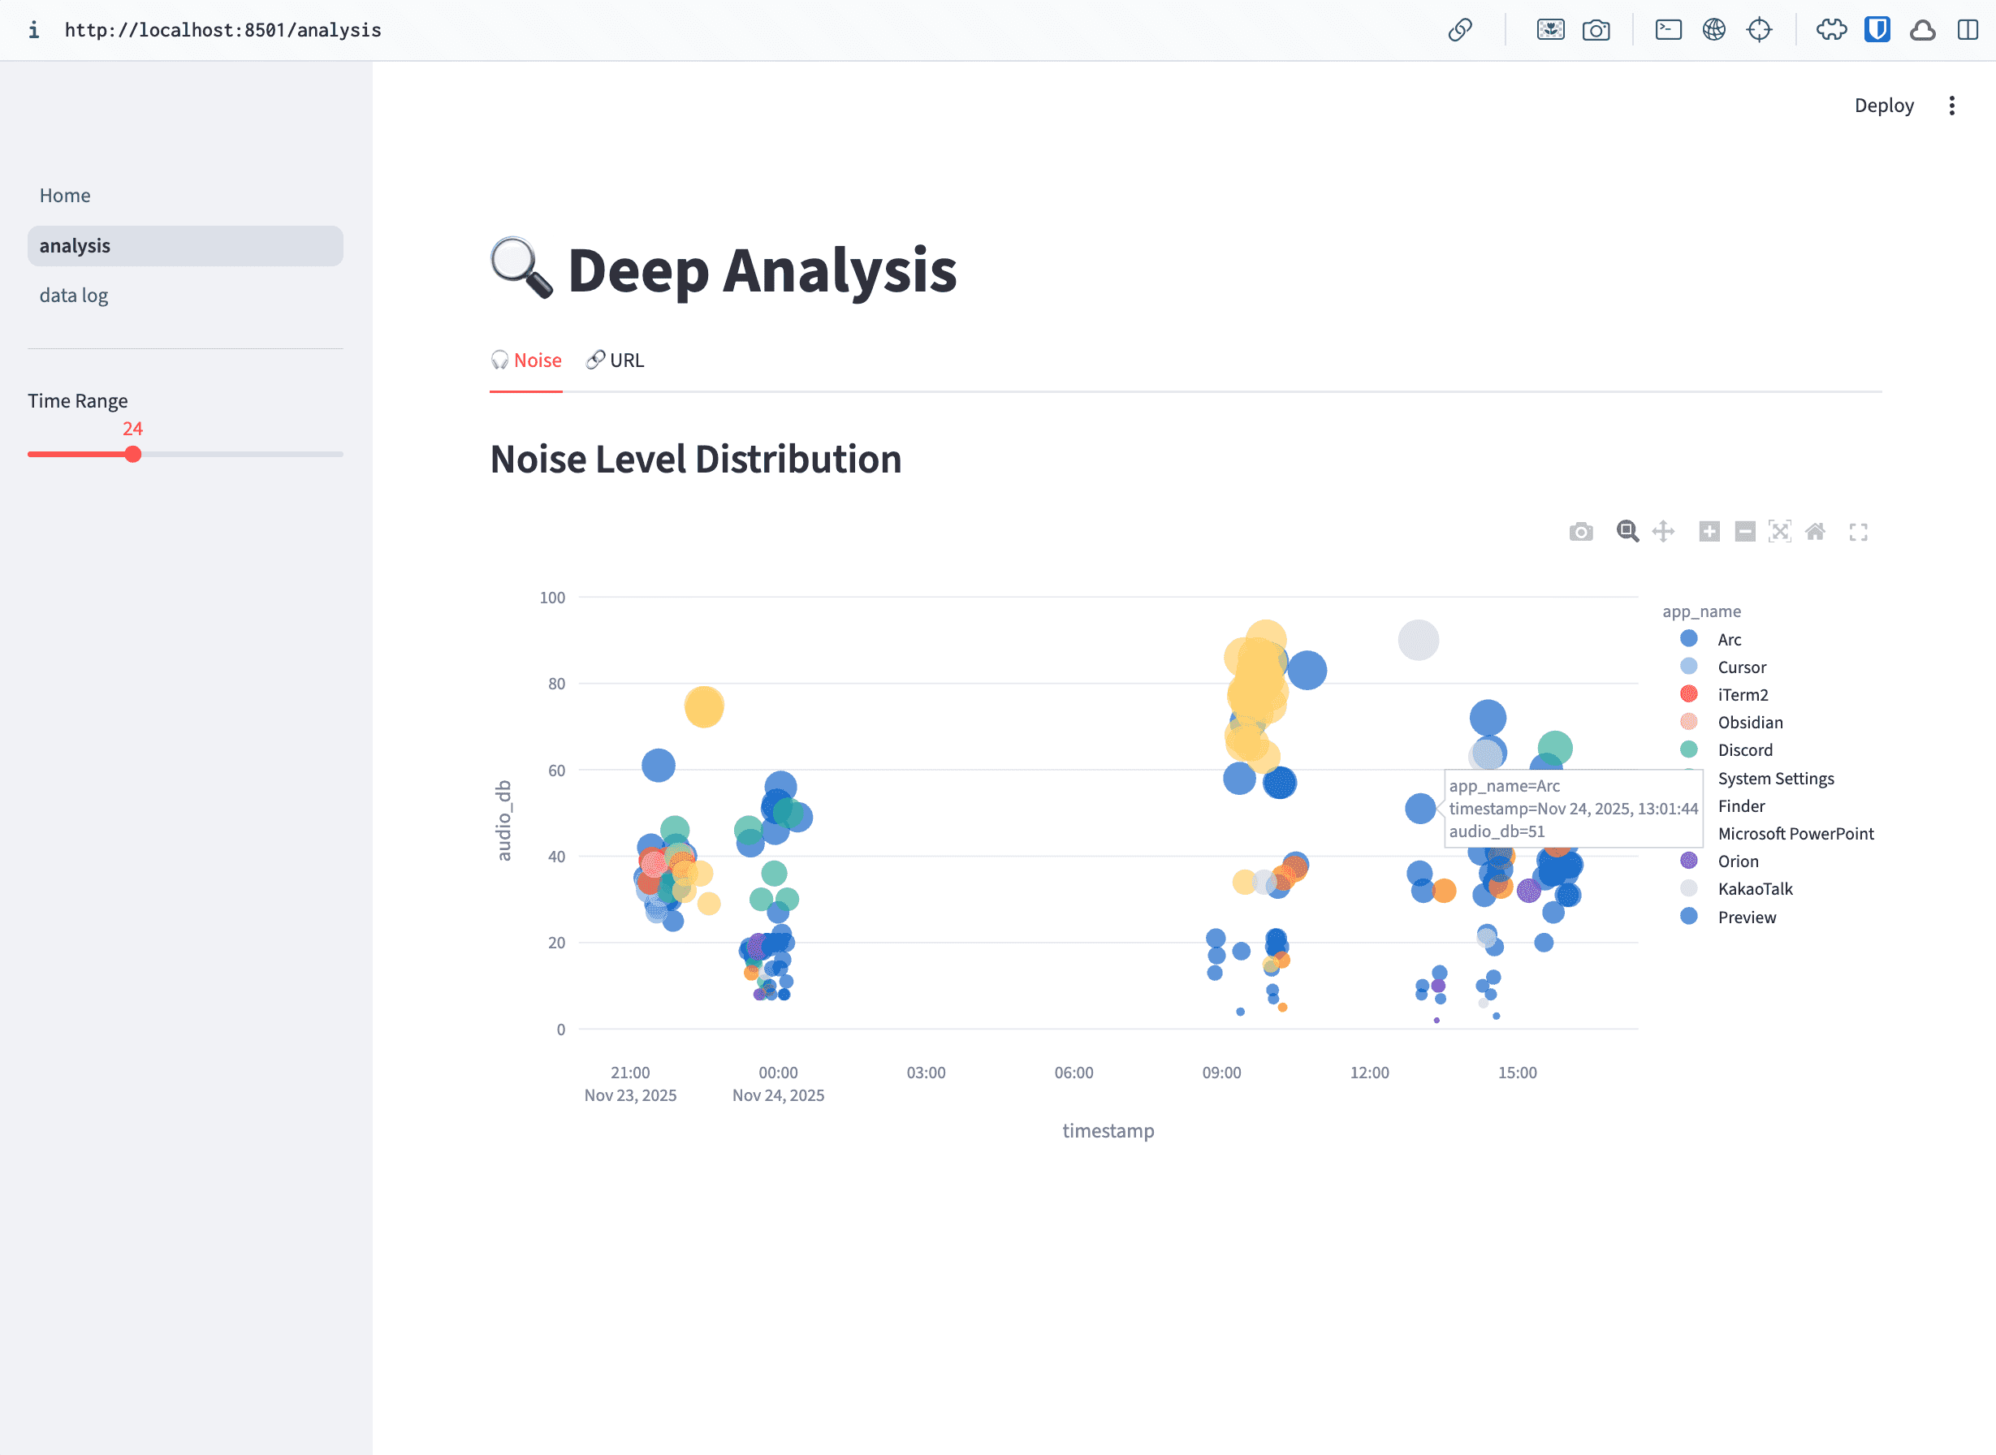Toggle KakaoTalk legend entry
Viewport: 1996px width, 1455px height.
coord(1754,889)
